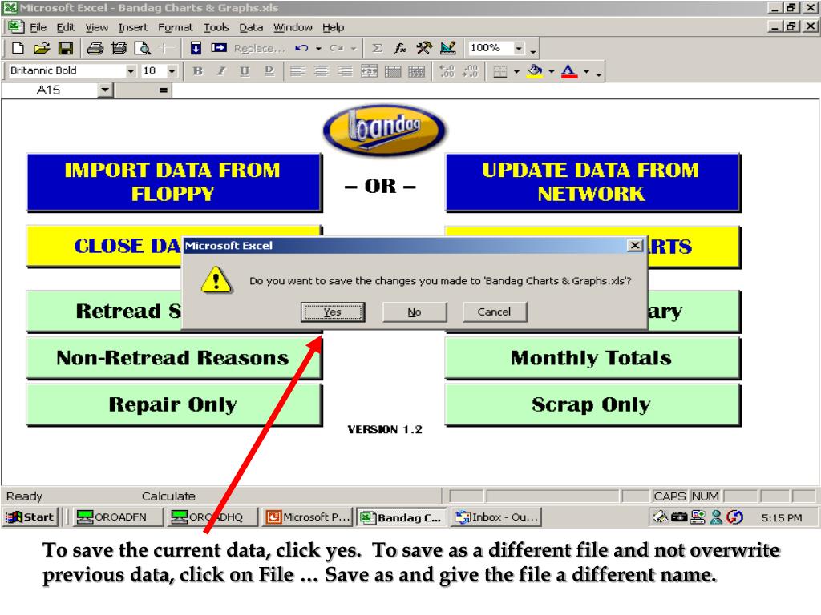Click the camera icon in the system tray
Image resolution: width=821 pixels, height=615 pixels.
679,517
